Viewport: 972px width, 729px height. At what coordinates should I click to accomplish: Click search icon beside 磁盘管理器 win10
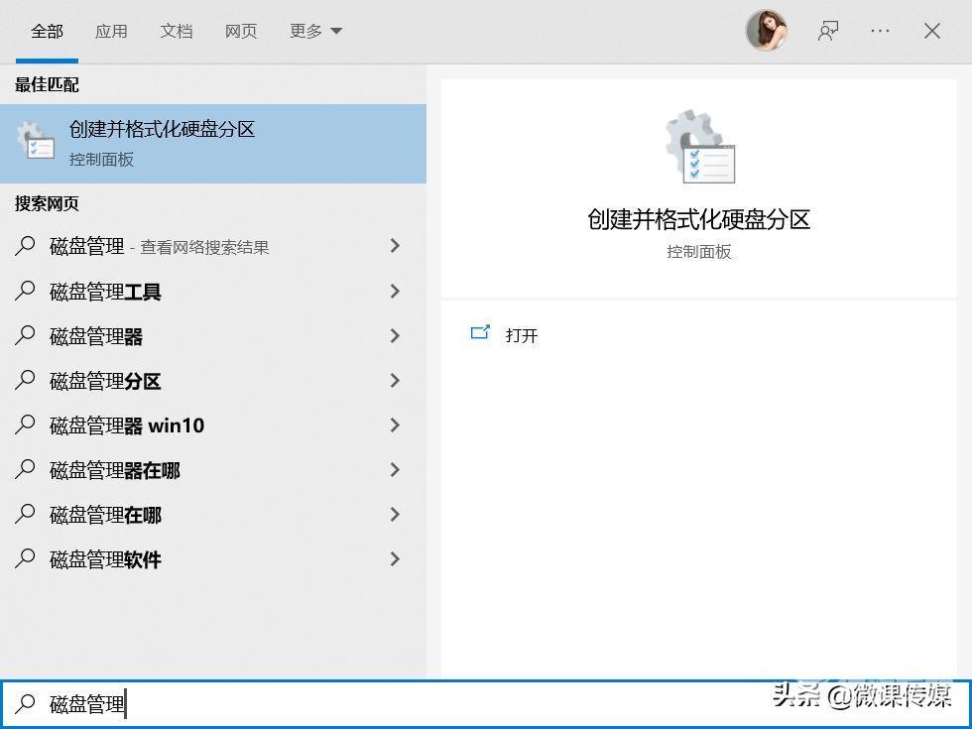[25, 425]
